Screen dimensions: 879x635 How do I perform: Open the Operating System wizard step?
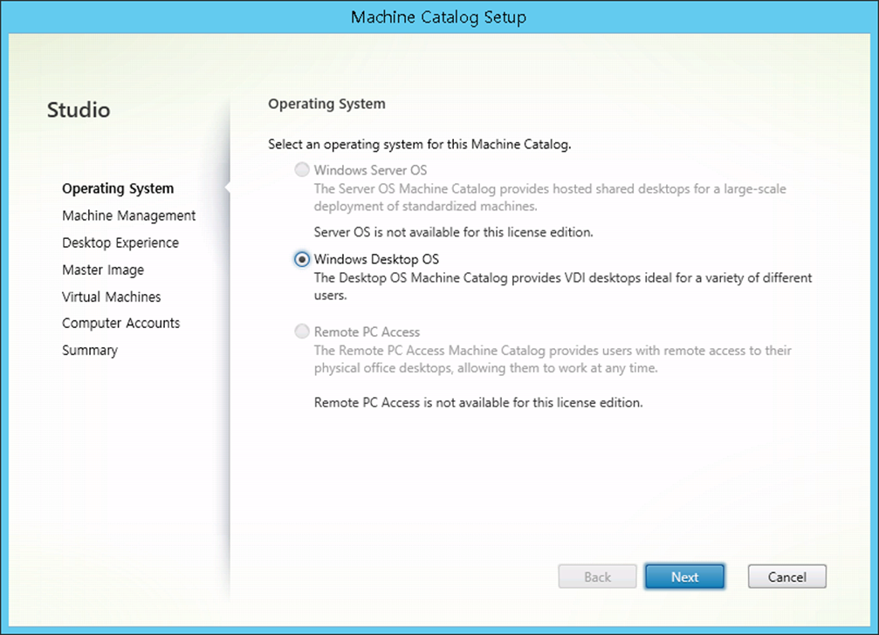tap(118, 188)
